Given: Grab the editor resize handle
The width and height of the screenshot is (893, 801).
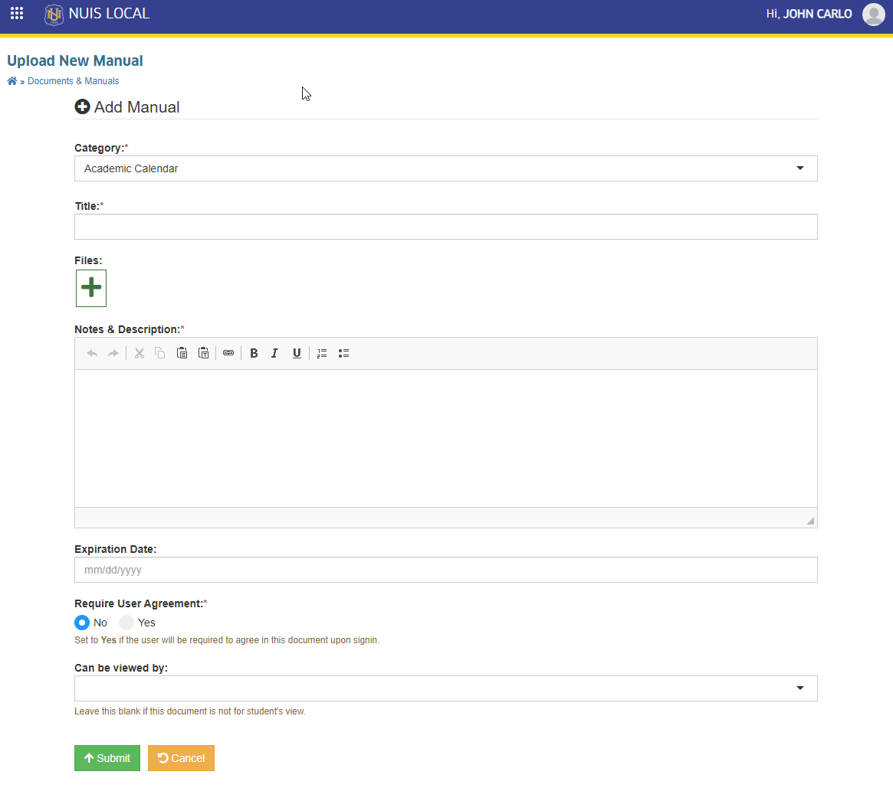Looking at the screenshot, I should pyautogui.click(x=810, y=521).
